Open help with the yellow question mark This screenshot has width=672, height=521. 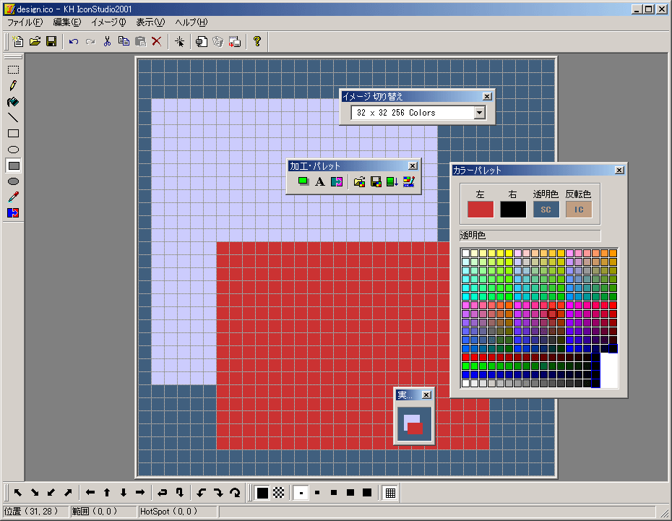257,42
